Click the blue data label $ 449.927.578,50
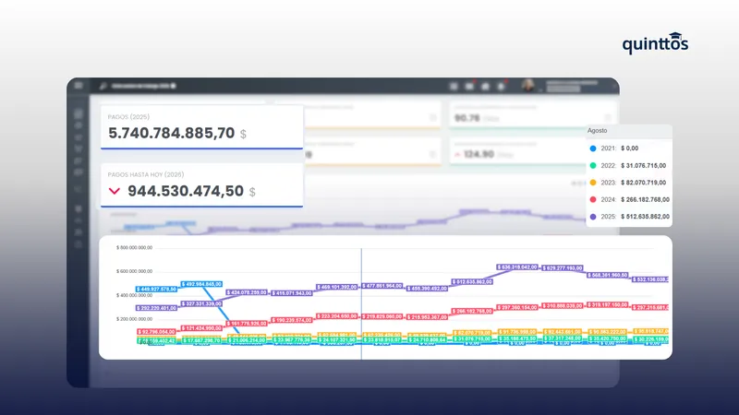This screenshot has width=739, height=415. pyautogui.click(x=156, y=289)
